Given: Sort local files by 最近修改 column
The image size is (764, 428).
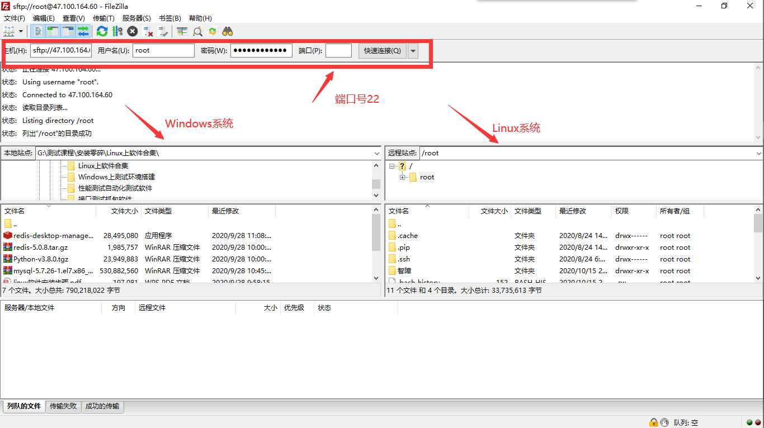Looking at the screenshot, I should click(x=242, y=211).
